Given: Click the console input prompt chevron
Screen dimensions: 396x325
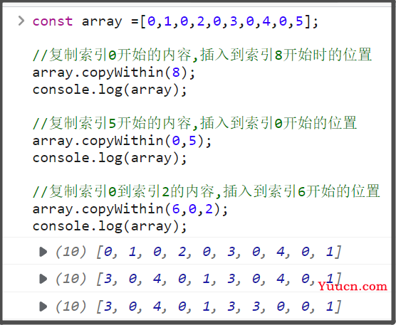Looking at the screenshot, I should [x=21, y=21].
